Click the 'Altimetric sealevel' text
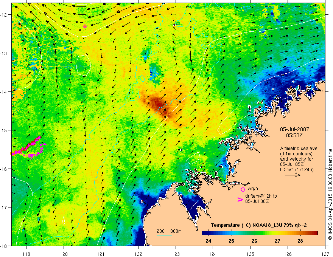The height and width of the screenshot is (257, 333). [x=299, y=149]
